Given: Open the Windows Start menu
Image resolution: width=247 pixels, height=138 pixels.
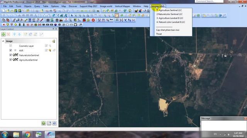Looking at the screenshot, I should point(5,135).
